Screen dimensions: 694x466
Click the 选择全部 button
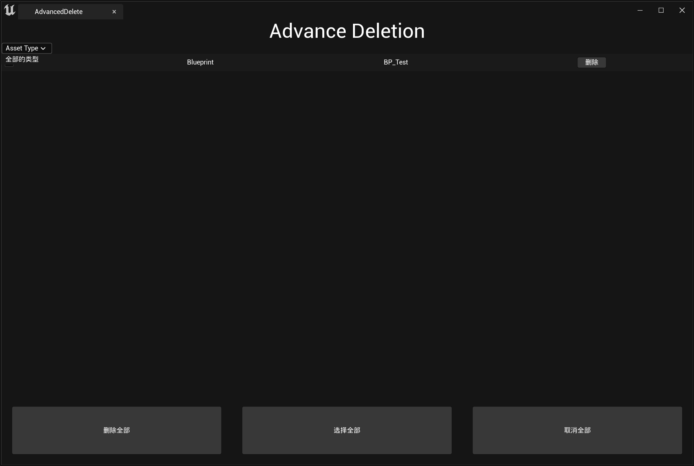point(347,430)
